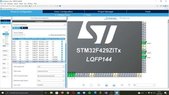This screenshot has width=169, height=95.
Task: Click the grid layout icon below the chip
Action: pos(129,85)
